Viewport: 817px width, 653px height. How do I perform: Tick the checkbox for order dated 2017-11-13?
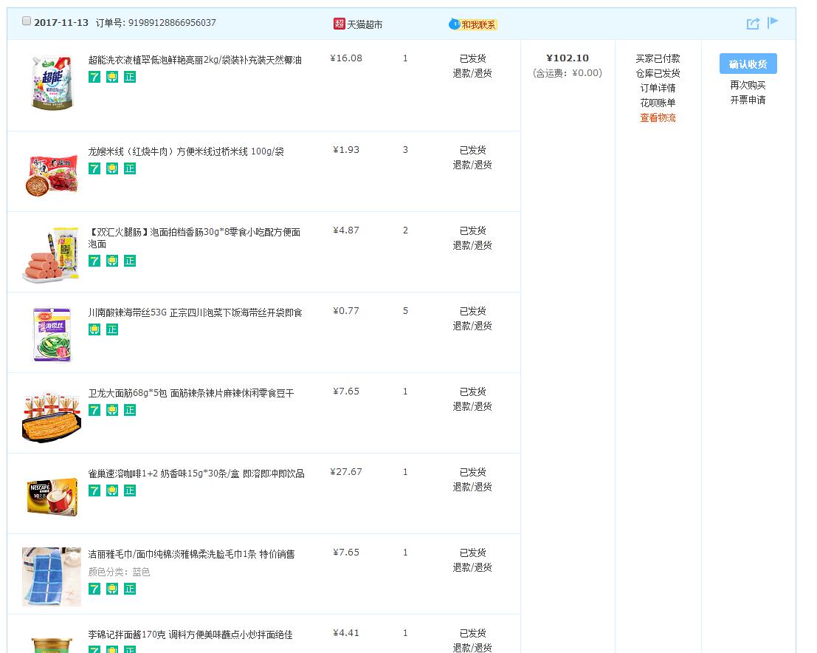click(x=27, y=21)
